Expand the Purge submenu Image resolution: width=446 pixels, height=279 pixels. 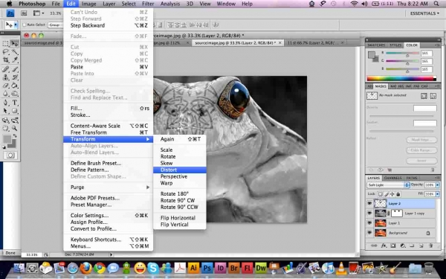point(108,187)
